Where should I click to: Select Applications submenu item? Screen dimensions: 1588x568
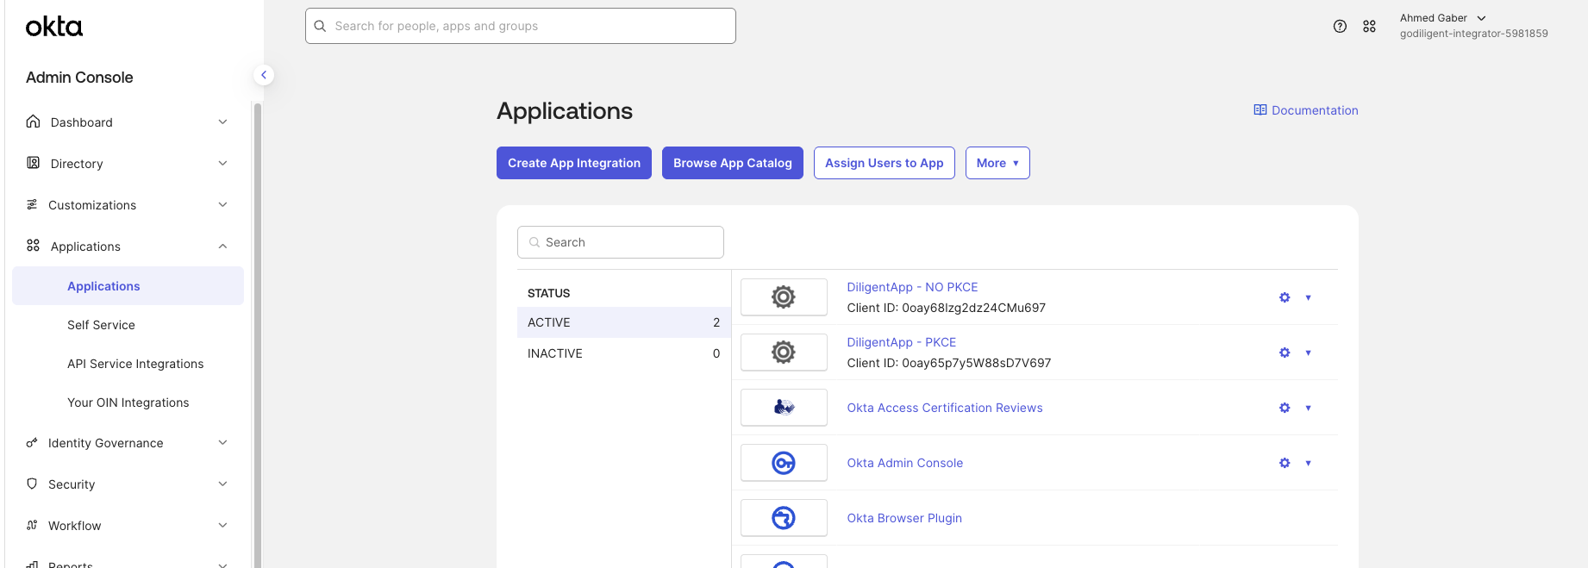point(128,285)
